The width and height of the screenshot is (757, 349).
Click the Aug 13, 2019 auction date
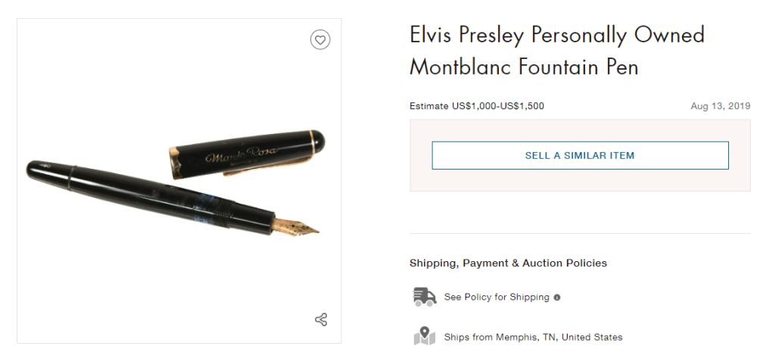coord(720,106)
